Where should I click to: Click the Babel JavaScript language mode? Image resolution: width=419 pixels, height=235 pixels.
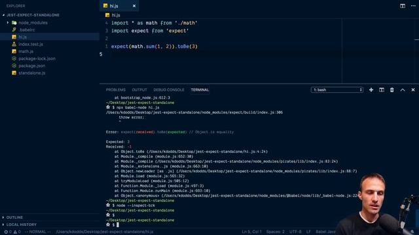click(325, 232)
